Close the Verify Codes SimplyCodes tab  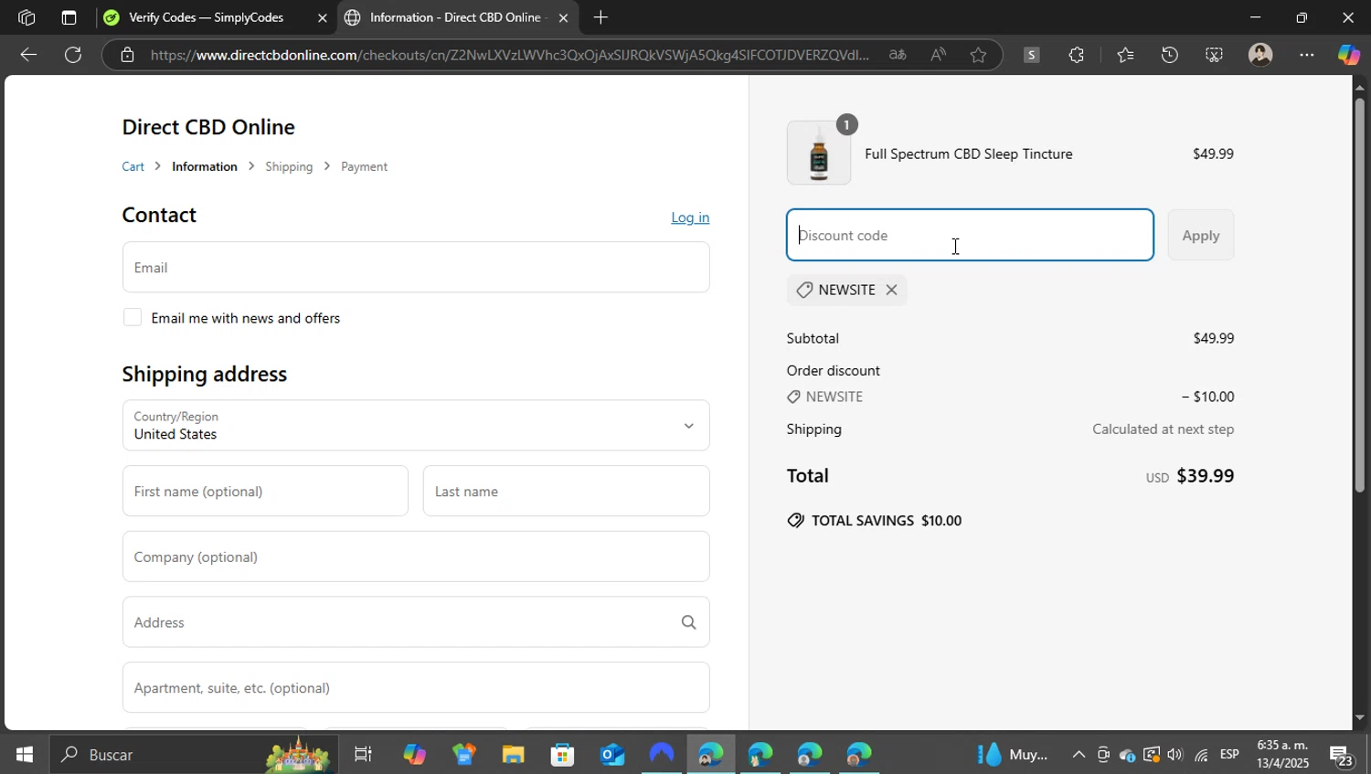point(322,17)
